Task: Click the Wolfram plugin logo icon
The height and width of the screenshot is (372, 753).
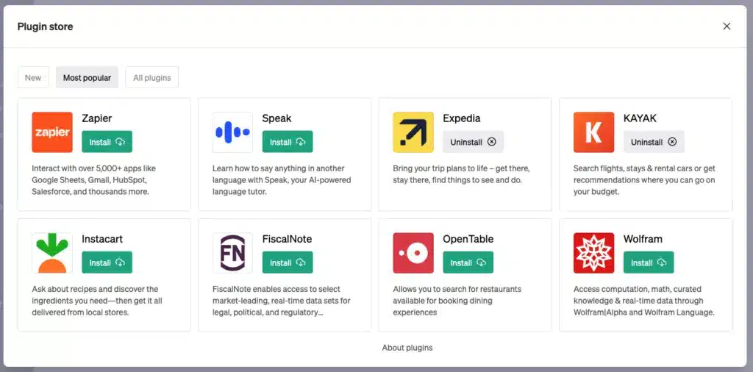Action: tap(593, 253)
